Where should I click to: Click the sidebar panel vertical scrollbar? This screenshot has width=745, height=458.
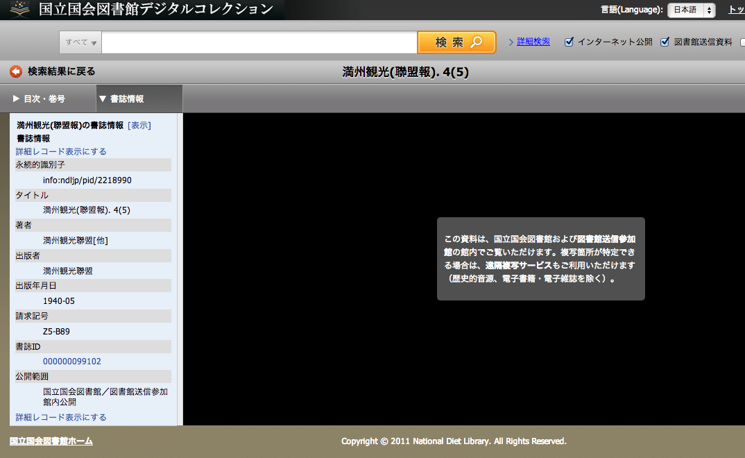click(x=180, y=269)
